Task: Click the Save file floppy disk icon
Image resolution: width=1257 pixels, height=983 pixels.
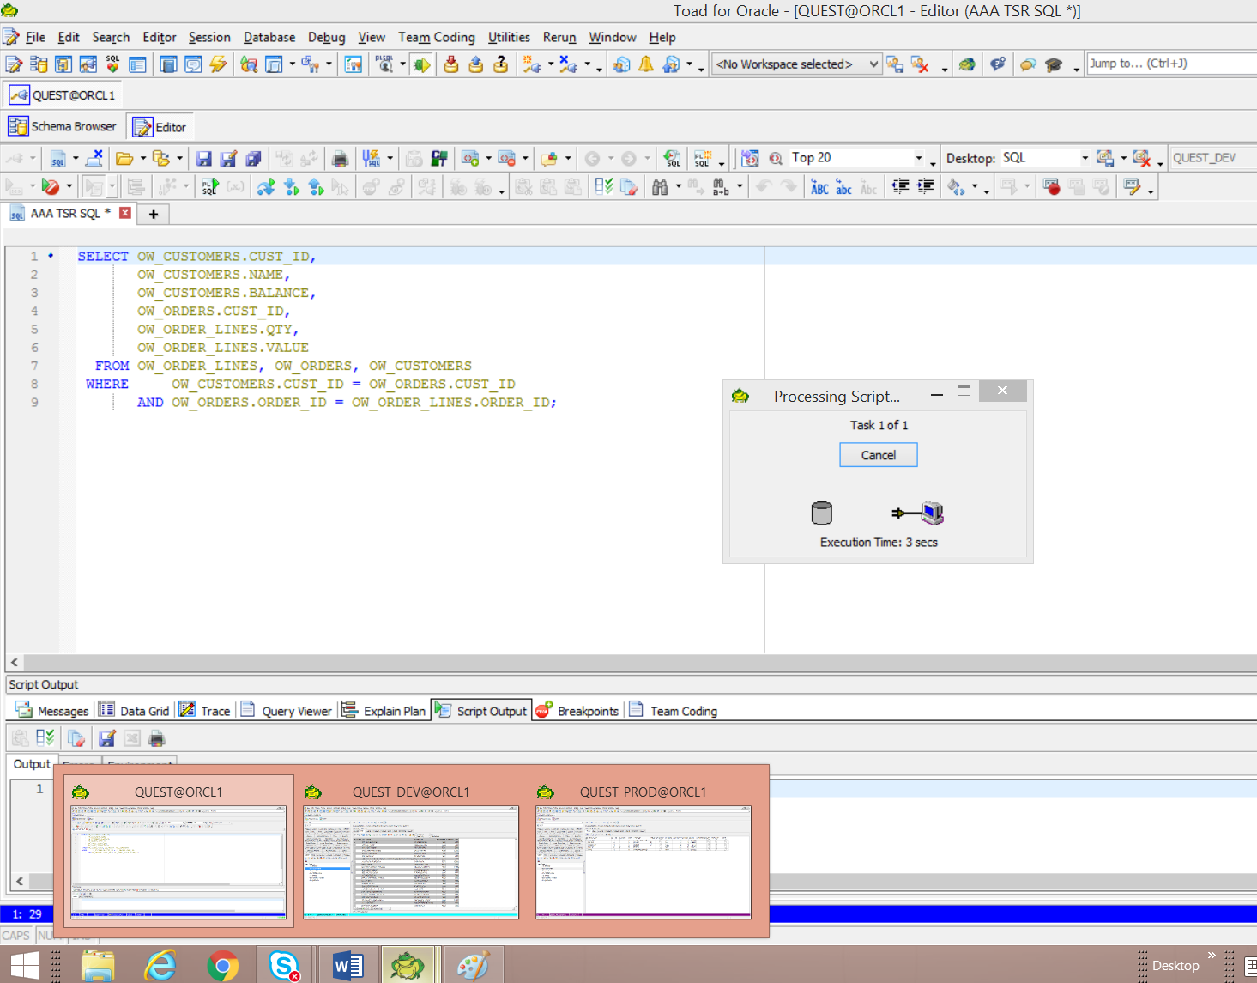Action: 203,159
